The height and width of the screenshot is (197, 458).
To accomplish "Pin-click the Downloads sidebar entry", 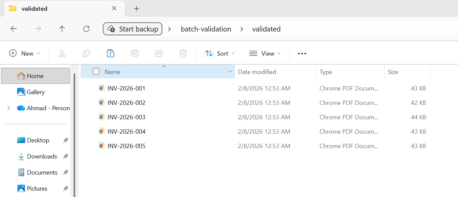I will point(65,156).
